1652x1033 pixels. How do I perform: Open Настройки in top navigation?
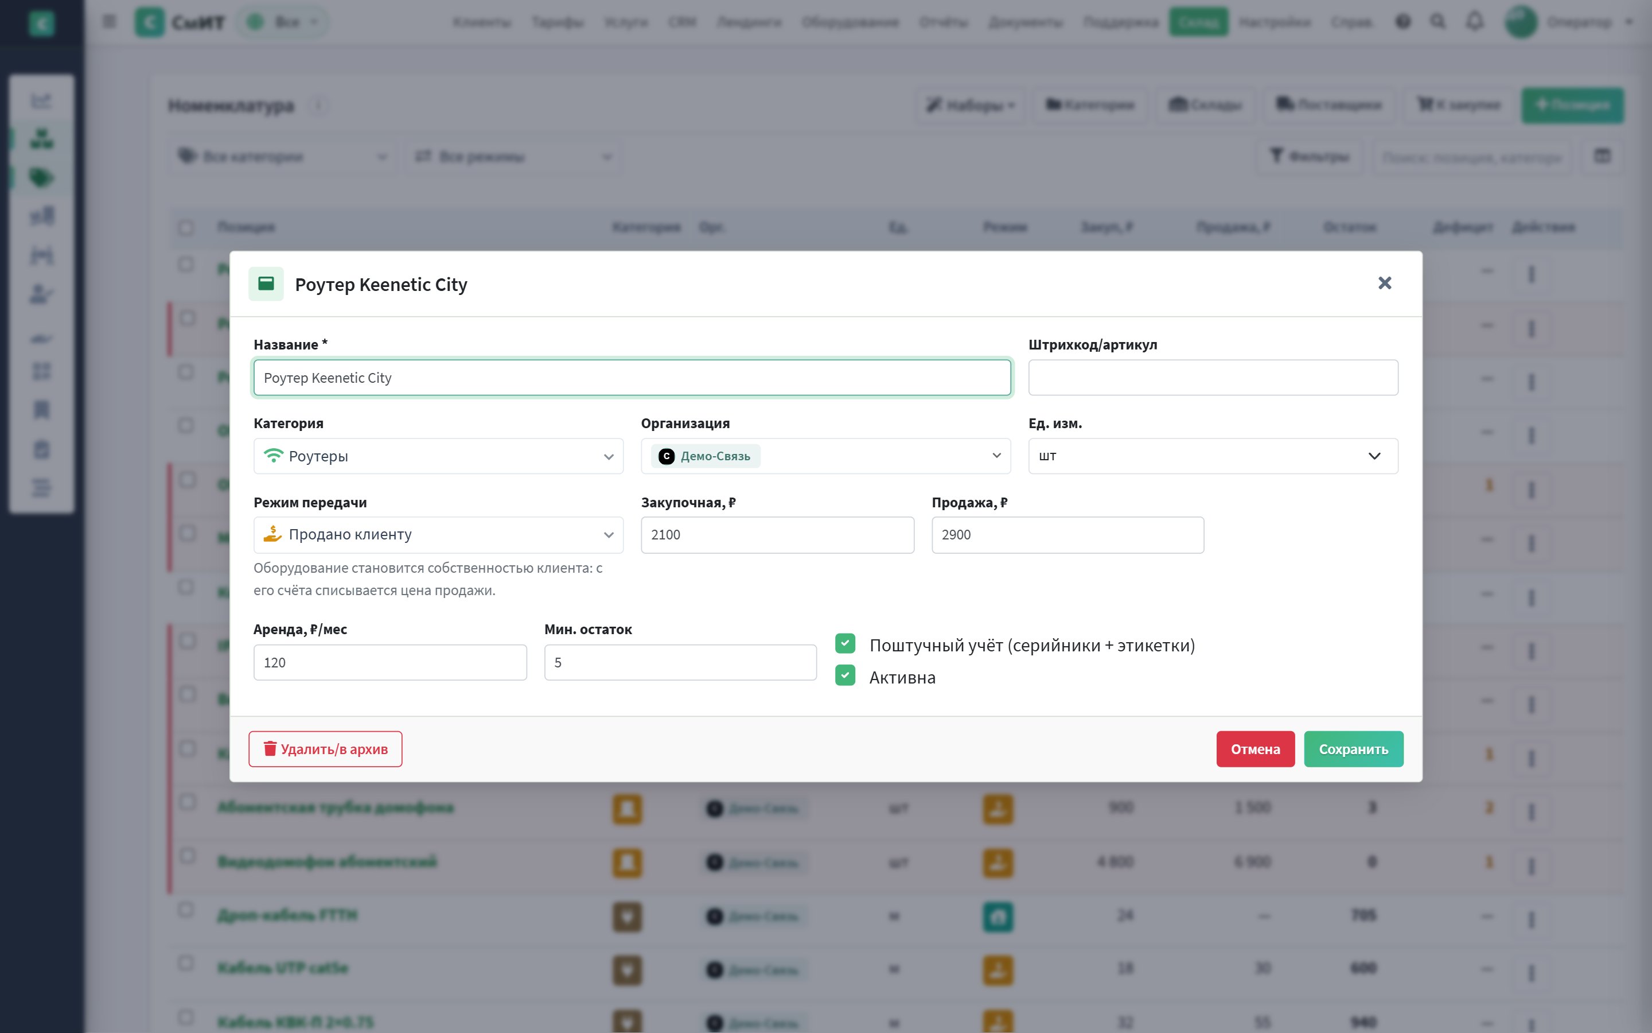[x=1275, y=22]
